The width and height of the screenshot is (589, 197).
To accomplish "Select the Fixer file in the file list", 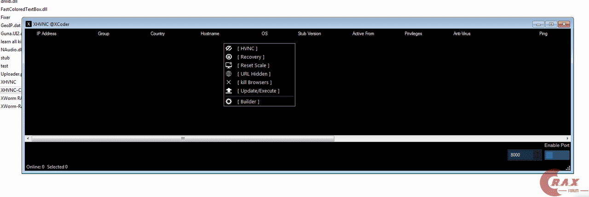I will point(6,17).
